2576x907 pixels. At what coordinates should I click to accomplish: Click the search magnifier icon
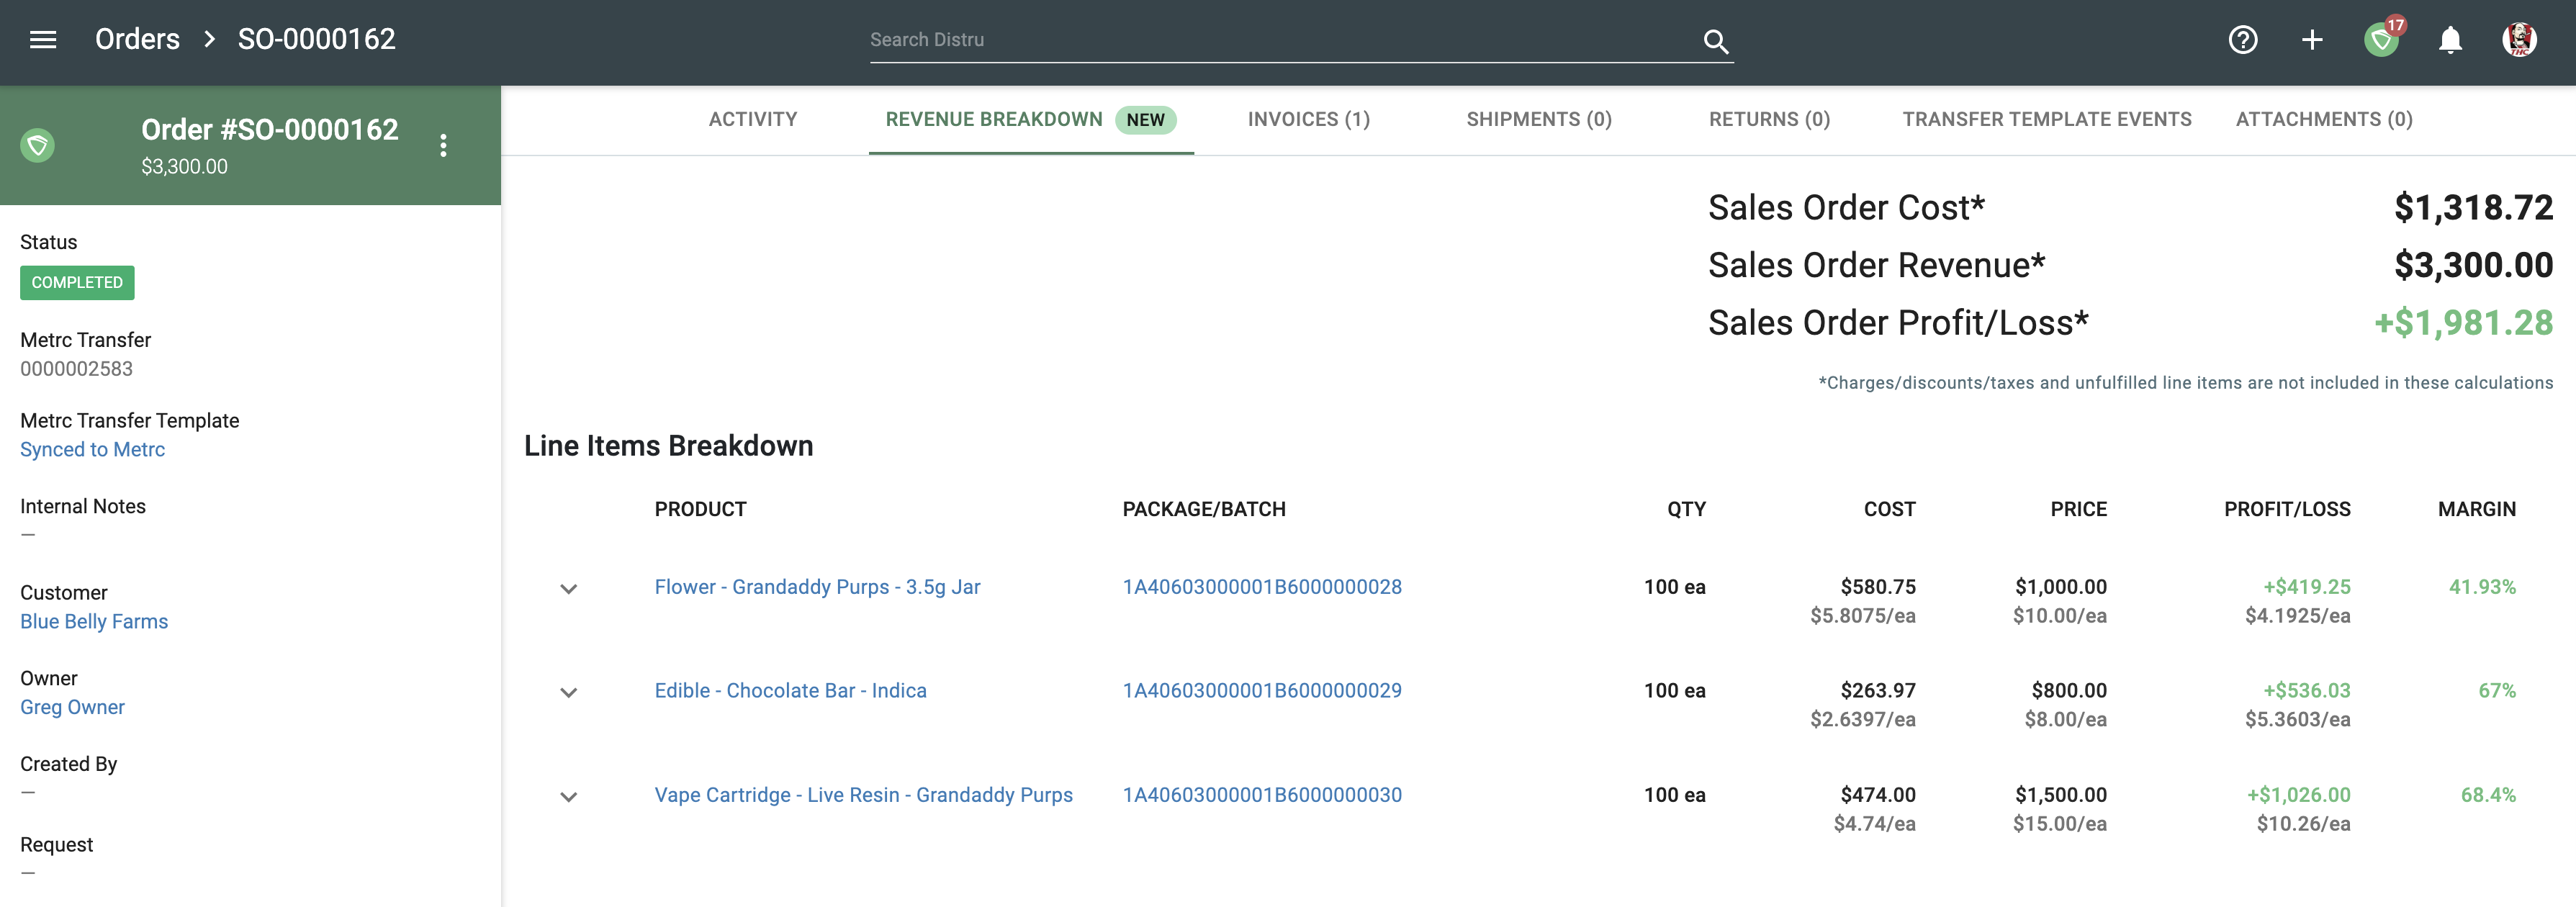coord(1716,41)
